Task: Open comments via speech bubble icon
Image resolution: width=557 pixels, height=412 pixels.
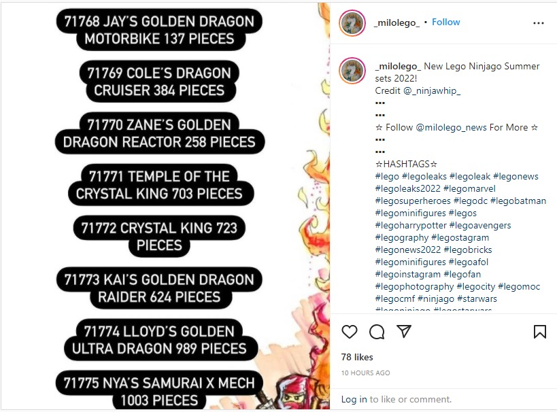Action: pos(377,332)
